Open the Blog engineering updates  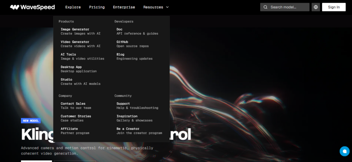point(134,57)
